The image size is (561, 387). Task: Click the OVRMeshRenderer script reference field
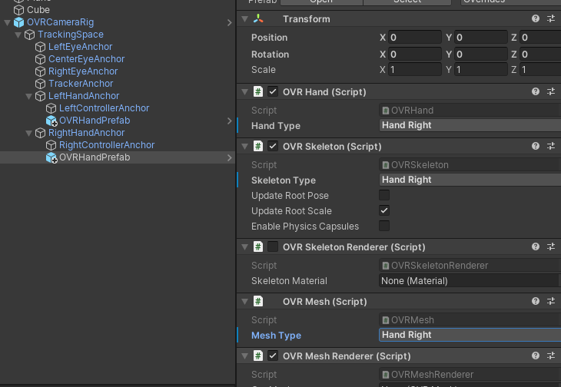(x=470, y=375)
